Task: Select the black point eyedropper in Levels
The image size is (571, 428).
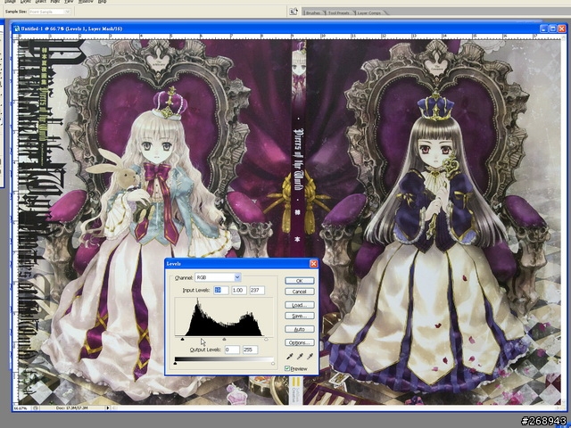Action: [289, 356]
